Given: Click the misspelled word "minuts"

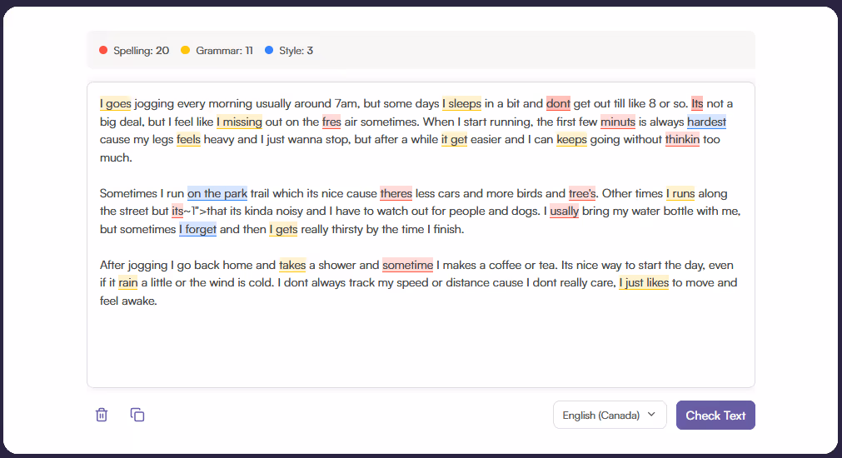Looking at the screenshot, I should (617, 122).
